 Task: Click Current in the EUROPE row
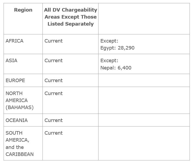pos(53,81)
